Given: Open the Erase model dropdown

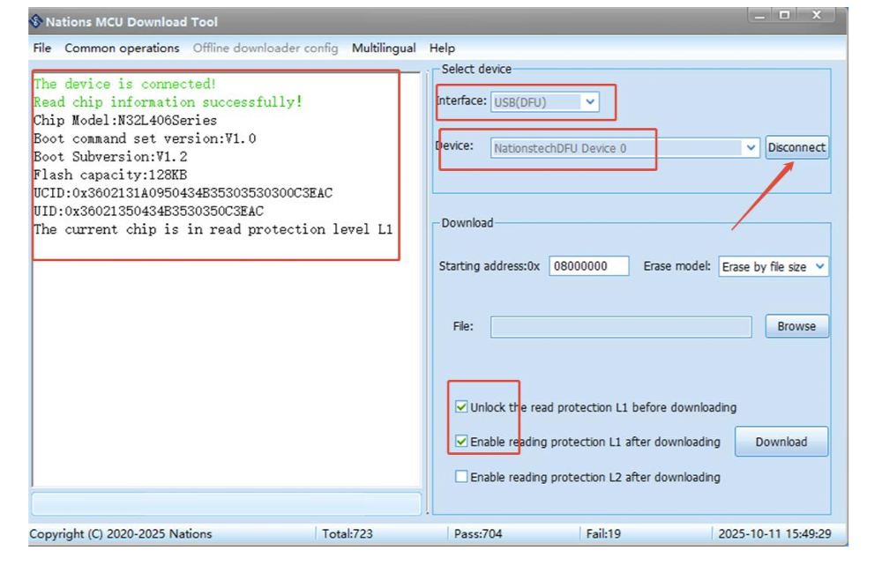Looking at the screenshot, I should click(819, 266).
